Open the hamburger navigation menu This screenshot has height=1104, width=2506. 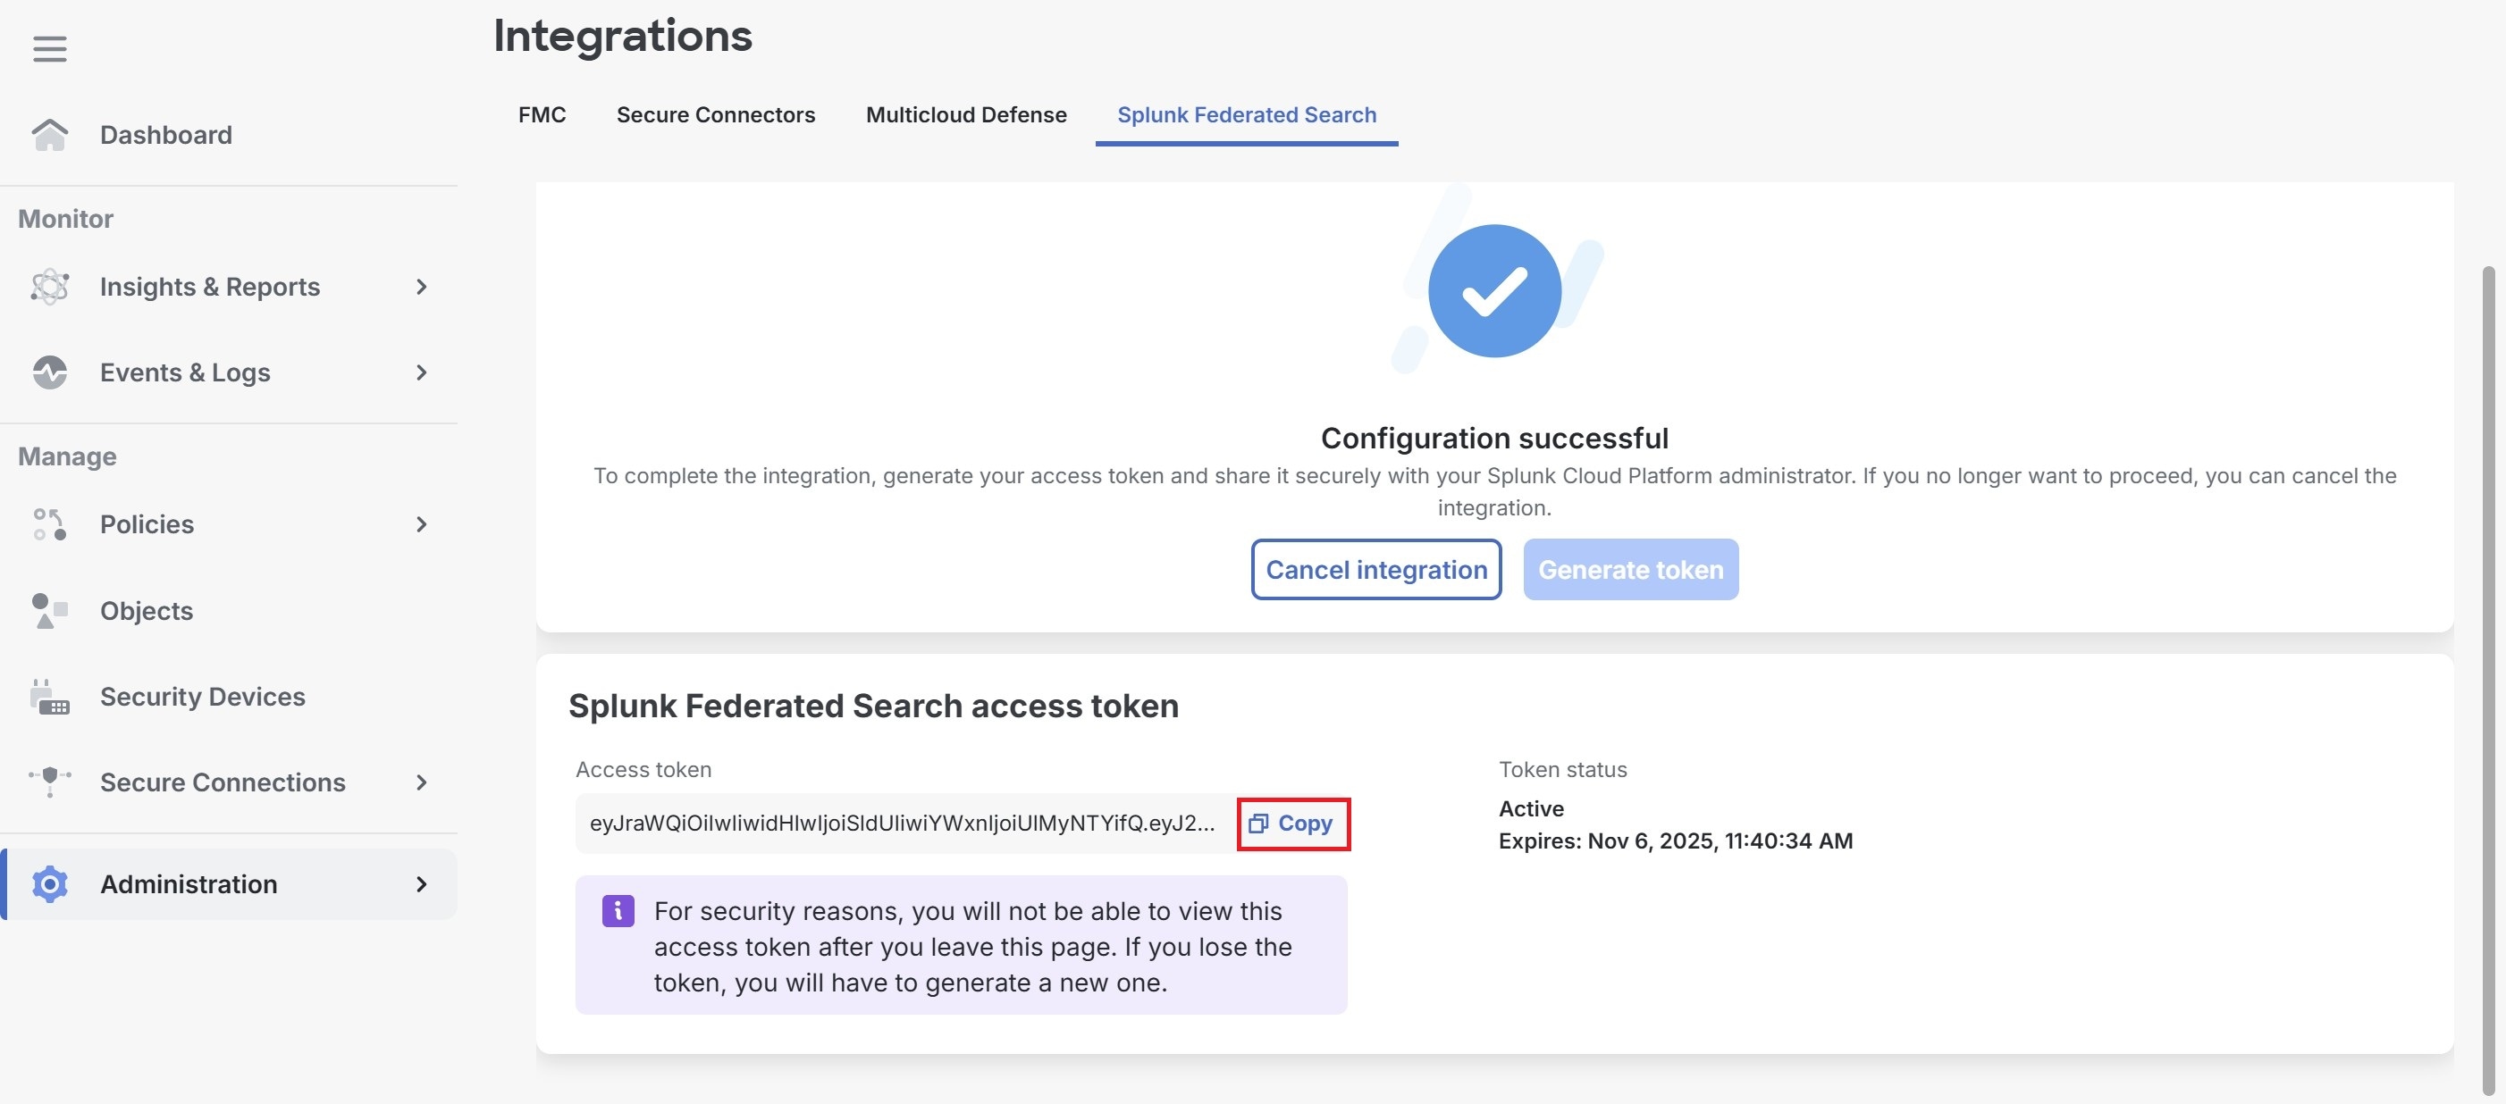[x=50, y=48]
